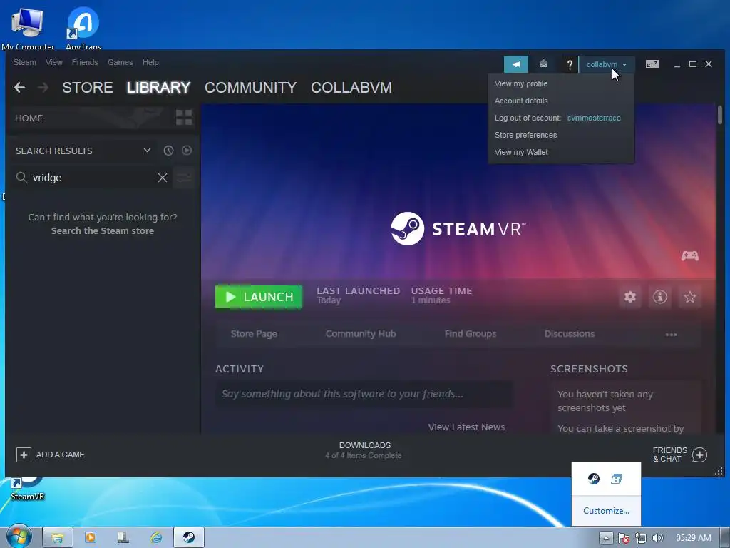Viewport: 730px width, 548px height.
Task: Open collabvm account dropdown
Action: (x=606, y=64)
